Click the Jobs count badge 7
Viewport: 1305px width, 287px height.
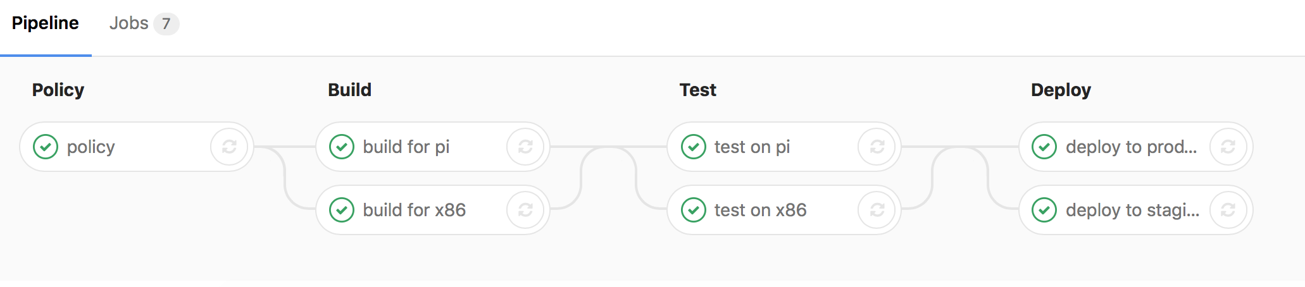tap(166, 24)
